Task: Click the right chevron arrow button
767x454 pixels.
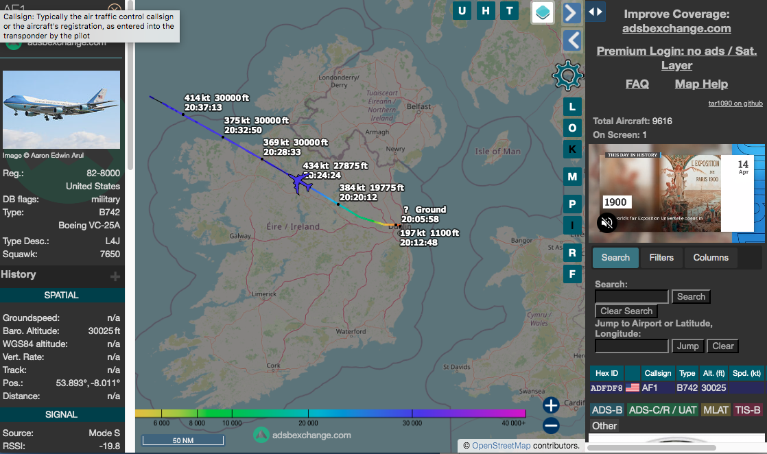Action: tap(572, 13)
